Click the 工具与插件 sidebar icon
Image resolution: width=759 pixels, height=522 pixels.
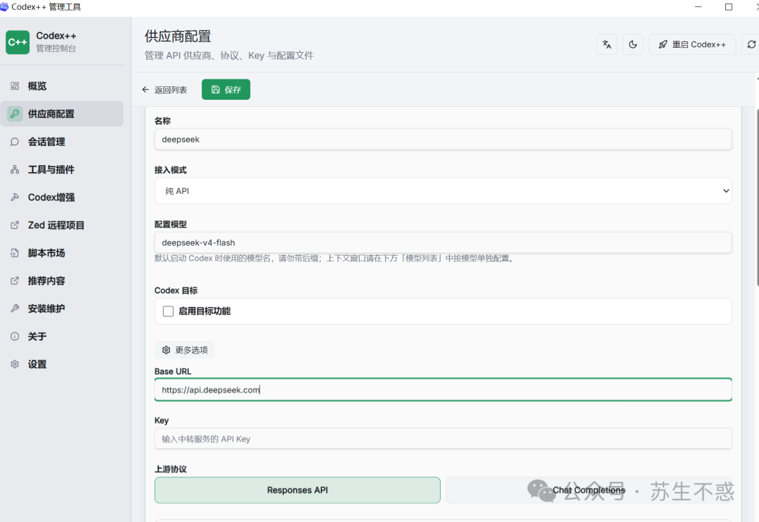pyautogui.click(x=15, y=169)
